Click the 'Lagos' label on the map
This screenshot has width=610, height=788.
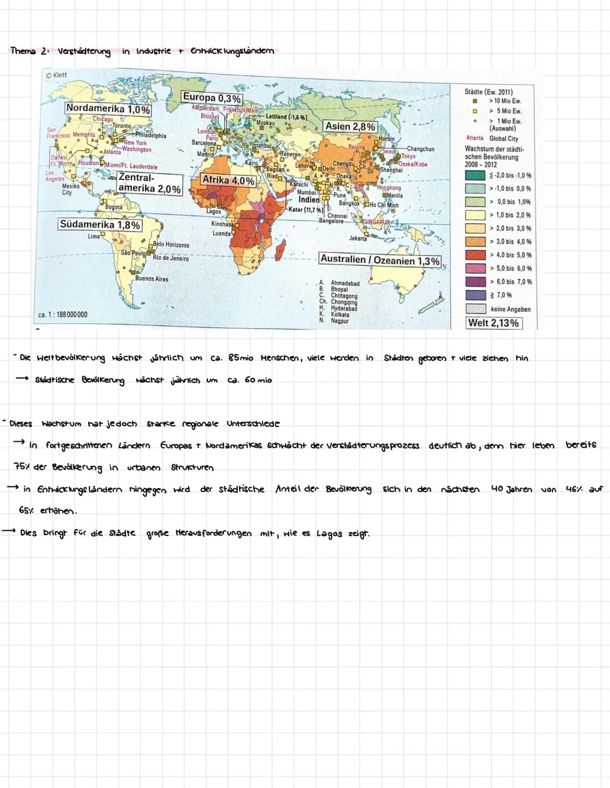tap(213, 212)
